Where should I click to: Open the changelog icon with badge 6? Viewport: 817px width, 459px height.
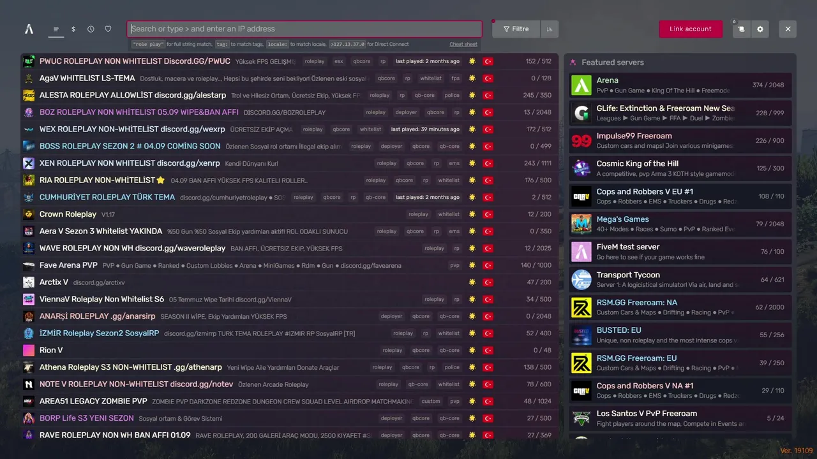pyautogui.click(x=741, y=29)
